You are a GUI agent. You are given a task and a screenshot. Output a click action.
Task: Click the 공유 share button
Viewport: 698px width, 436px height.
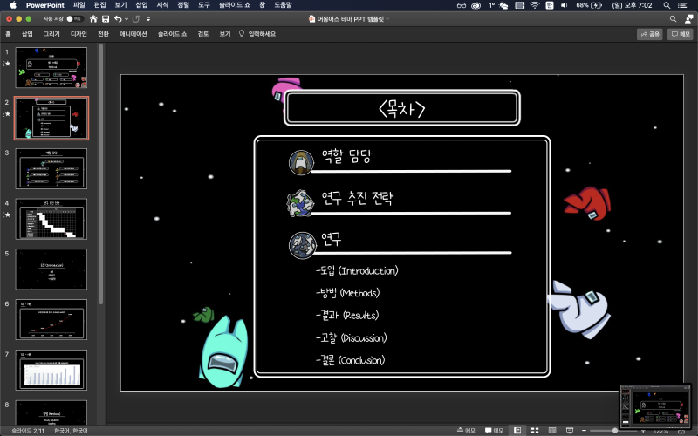tap(650, 34)
